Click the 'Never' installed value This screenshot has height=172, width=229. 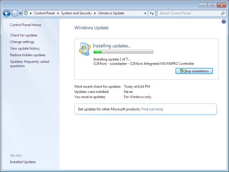pyautogui.click(x=128, y=92)
